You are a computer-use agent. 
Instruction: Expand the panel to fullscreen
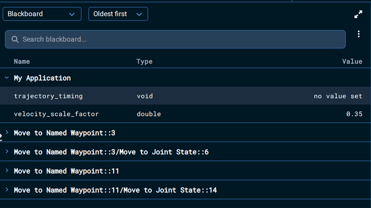coord(358,14)
